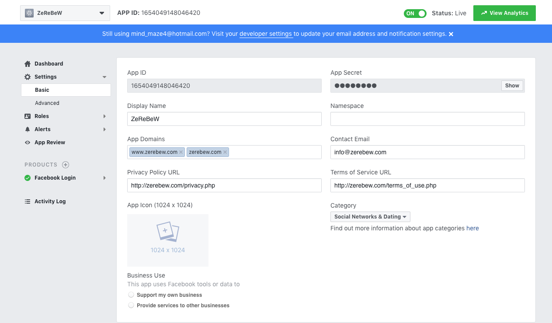The image size is (552, 323).
Task: Add a product with the plus icon
Action: [66, 165]
